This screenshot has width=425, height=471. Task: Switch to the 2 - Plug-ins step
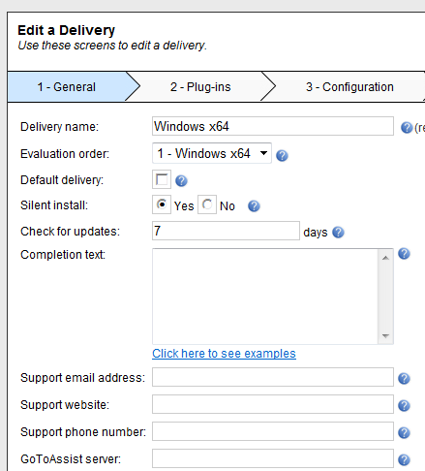click(x=200, y=87)
